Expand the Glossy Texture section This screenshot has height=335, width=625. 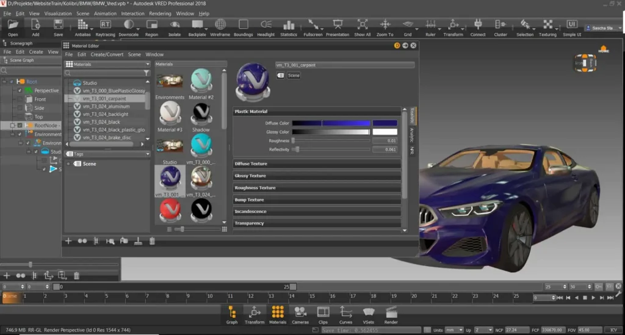(317, 176)
